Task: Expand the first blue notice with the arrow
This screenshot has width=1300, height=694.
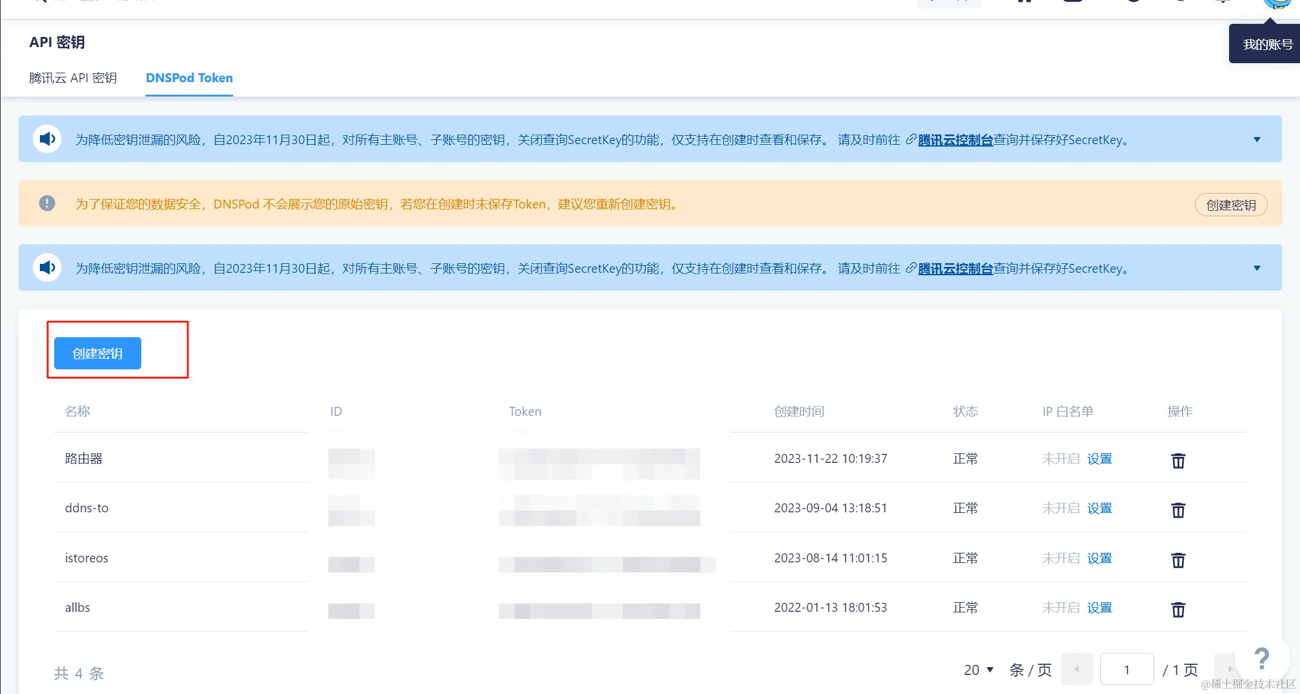Action: [1256, 139]
